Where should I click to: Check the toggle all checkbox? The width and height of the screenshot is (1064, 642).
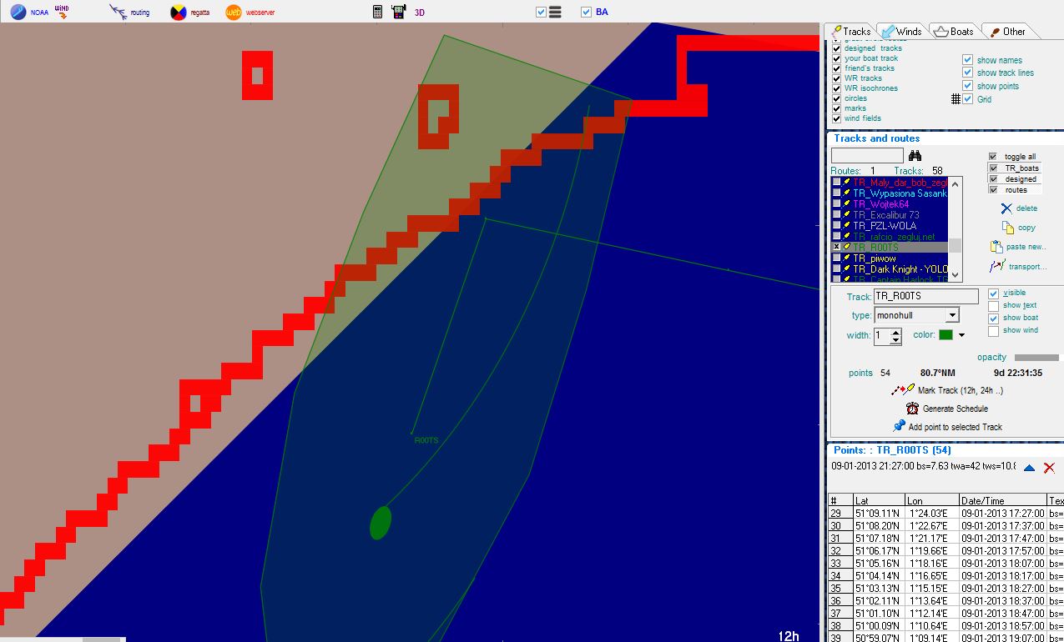click(x=992, y=157)
